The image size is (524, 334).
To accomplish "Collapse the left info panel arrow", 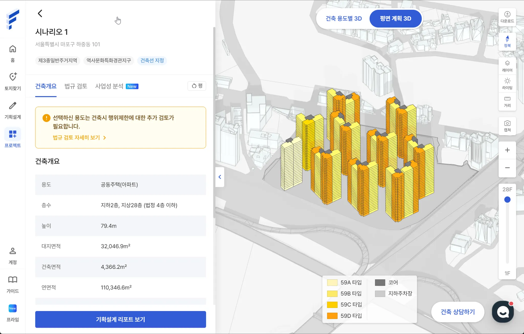I will point(220,177).
